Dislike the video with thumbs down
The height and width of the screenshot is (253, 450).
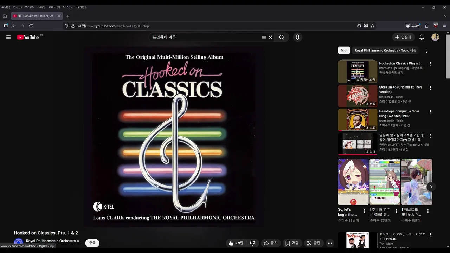coord(252,243)
